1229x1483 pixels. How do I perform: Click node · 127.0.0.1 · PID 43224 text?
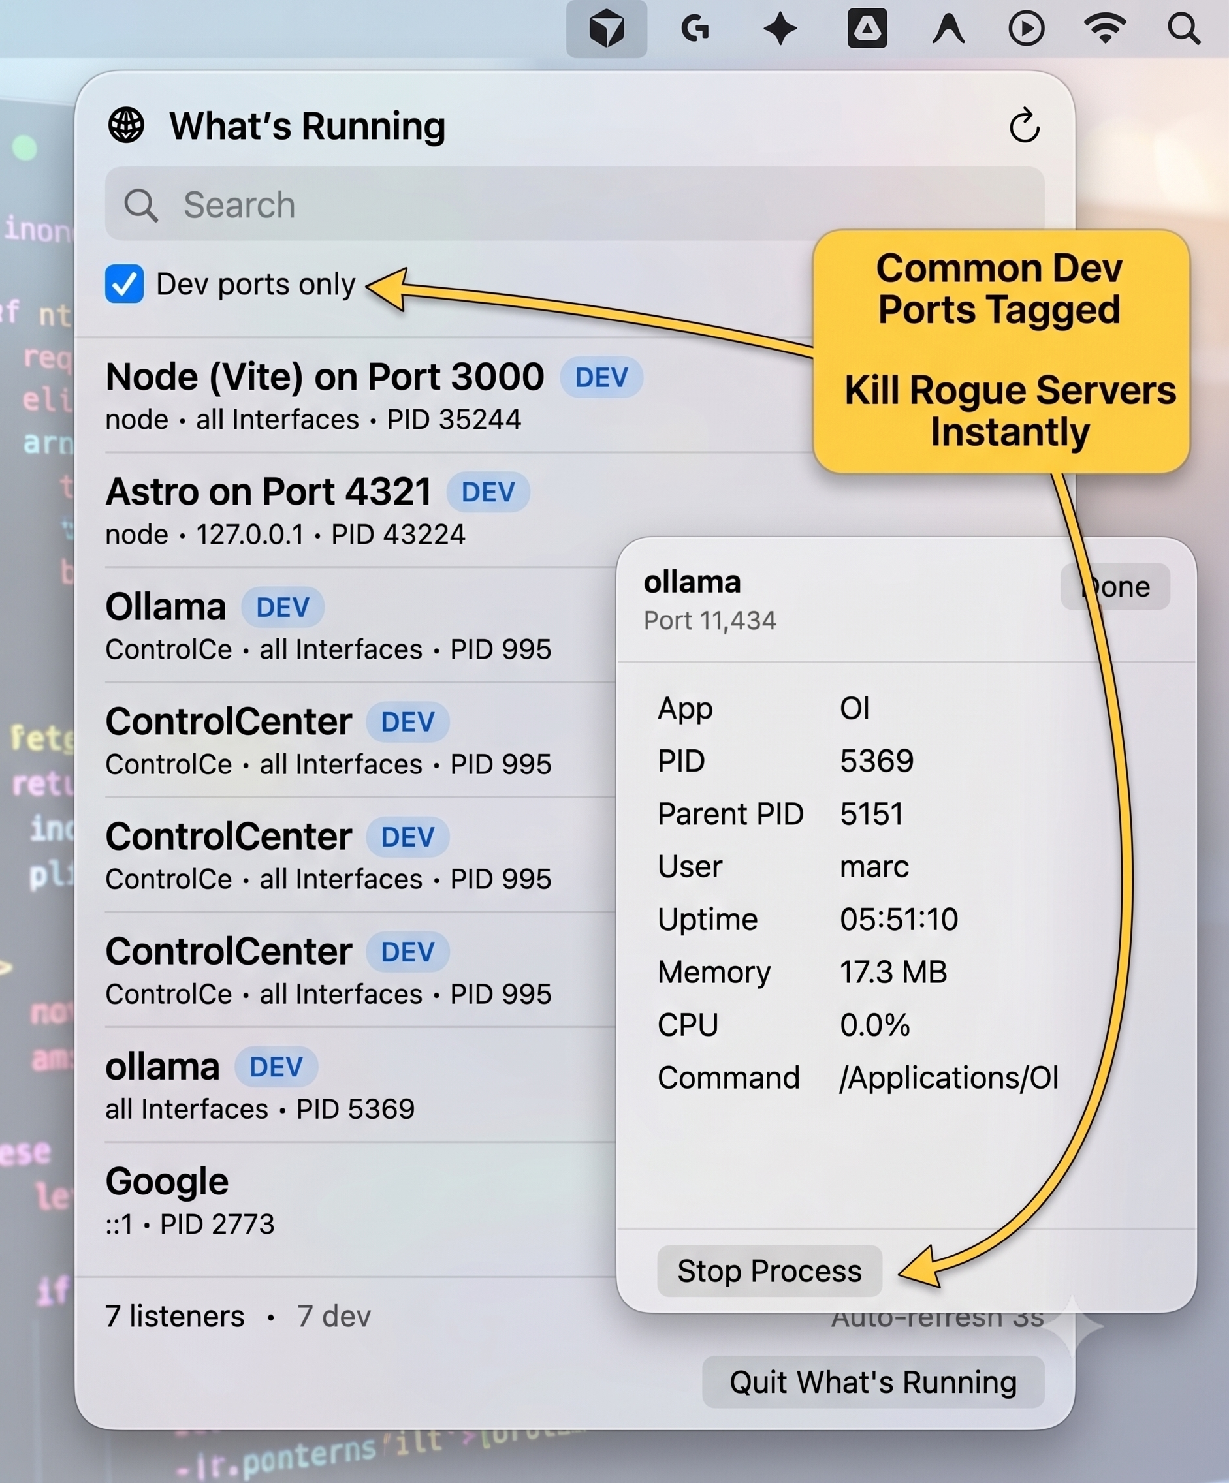[x=285, y=535]
